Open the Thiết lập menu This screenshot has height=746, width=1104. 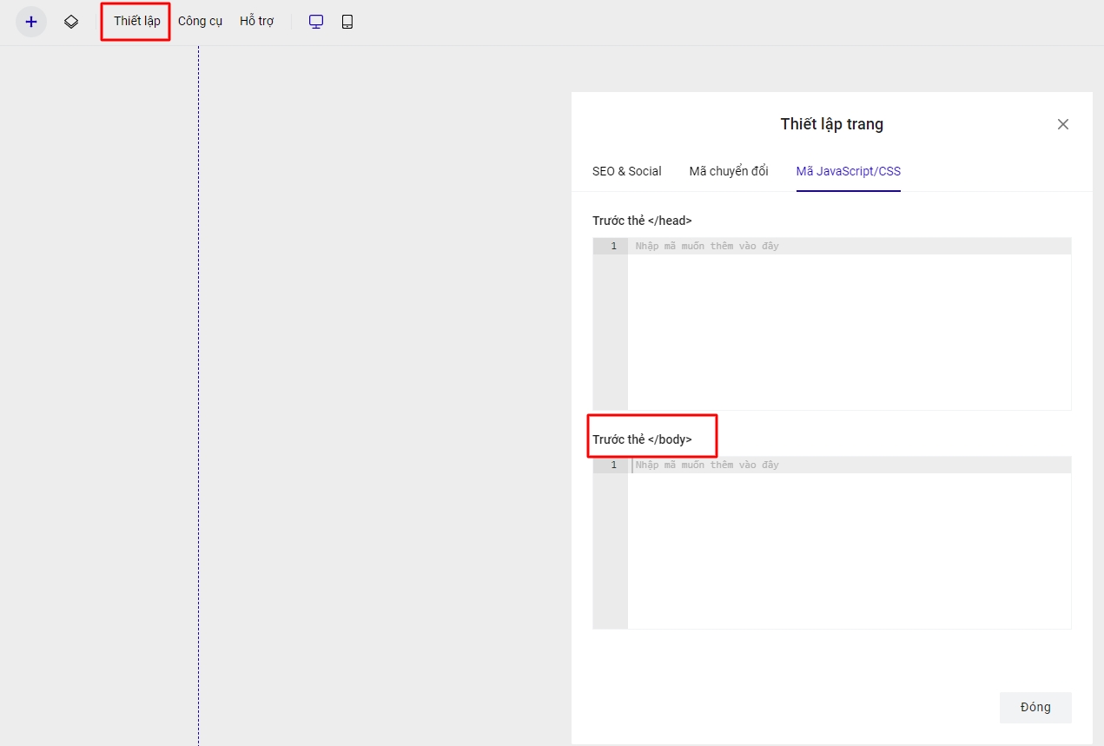point(136,21)
